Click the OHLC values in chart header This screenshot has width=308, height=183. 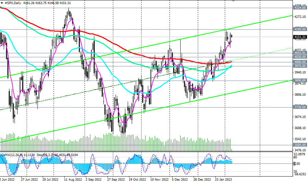[x=51, y=3]
